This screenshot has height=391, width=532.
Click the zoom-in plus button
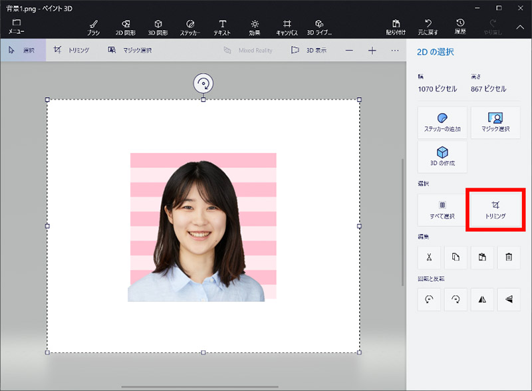tap(372, 51)
